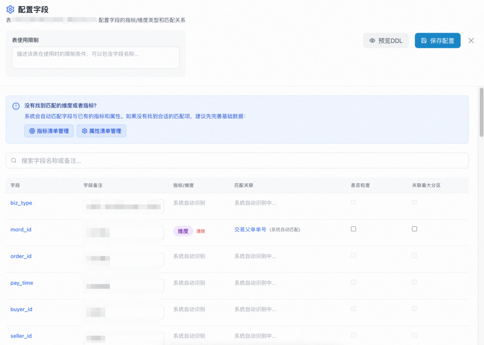The width and height of the screenshot is (484, 345).
Task: Click the 是否粒度 checkbox on the order_id row
Action: point(353,256)
